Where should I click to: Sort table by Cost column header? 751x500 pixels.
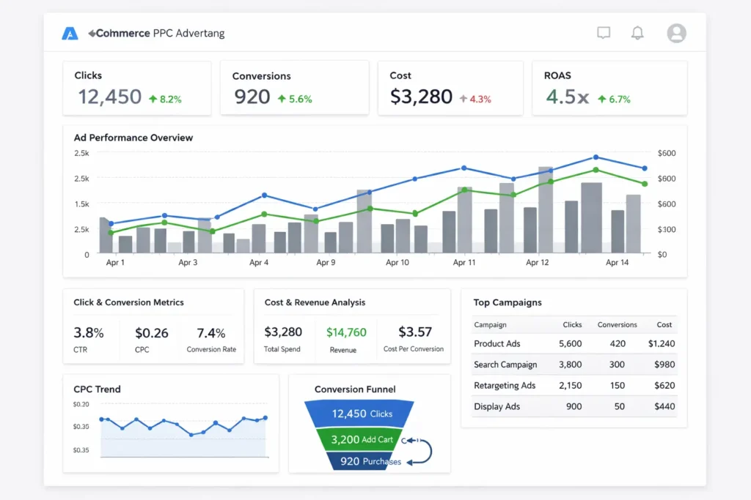coord(664,324)
